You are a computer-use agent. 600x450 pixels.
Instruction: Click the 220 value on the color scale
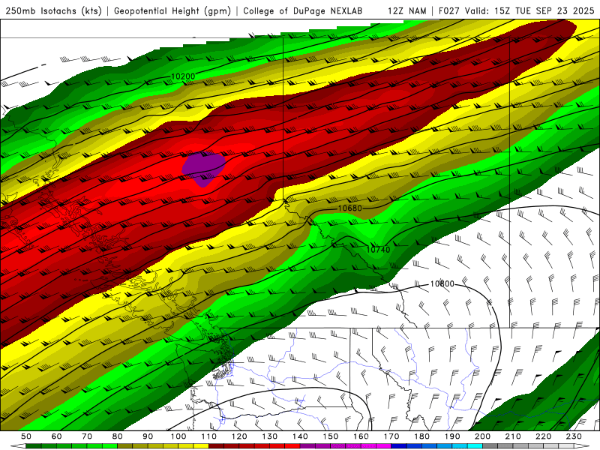click(543, 436)
